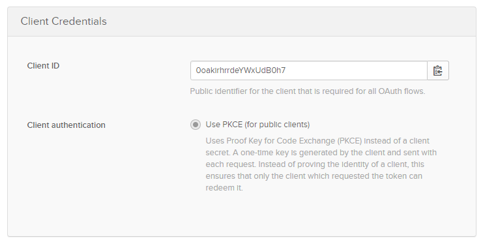483x244 pixels.
Task: Click the Client ID text field
Action: pos(309,70)
